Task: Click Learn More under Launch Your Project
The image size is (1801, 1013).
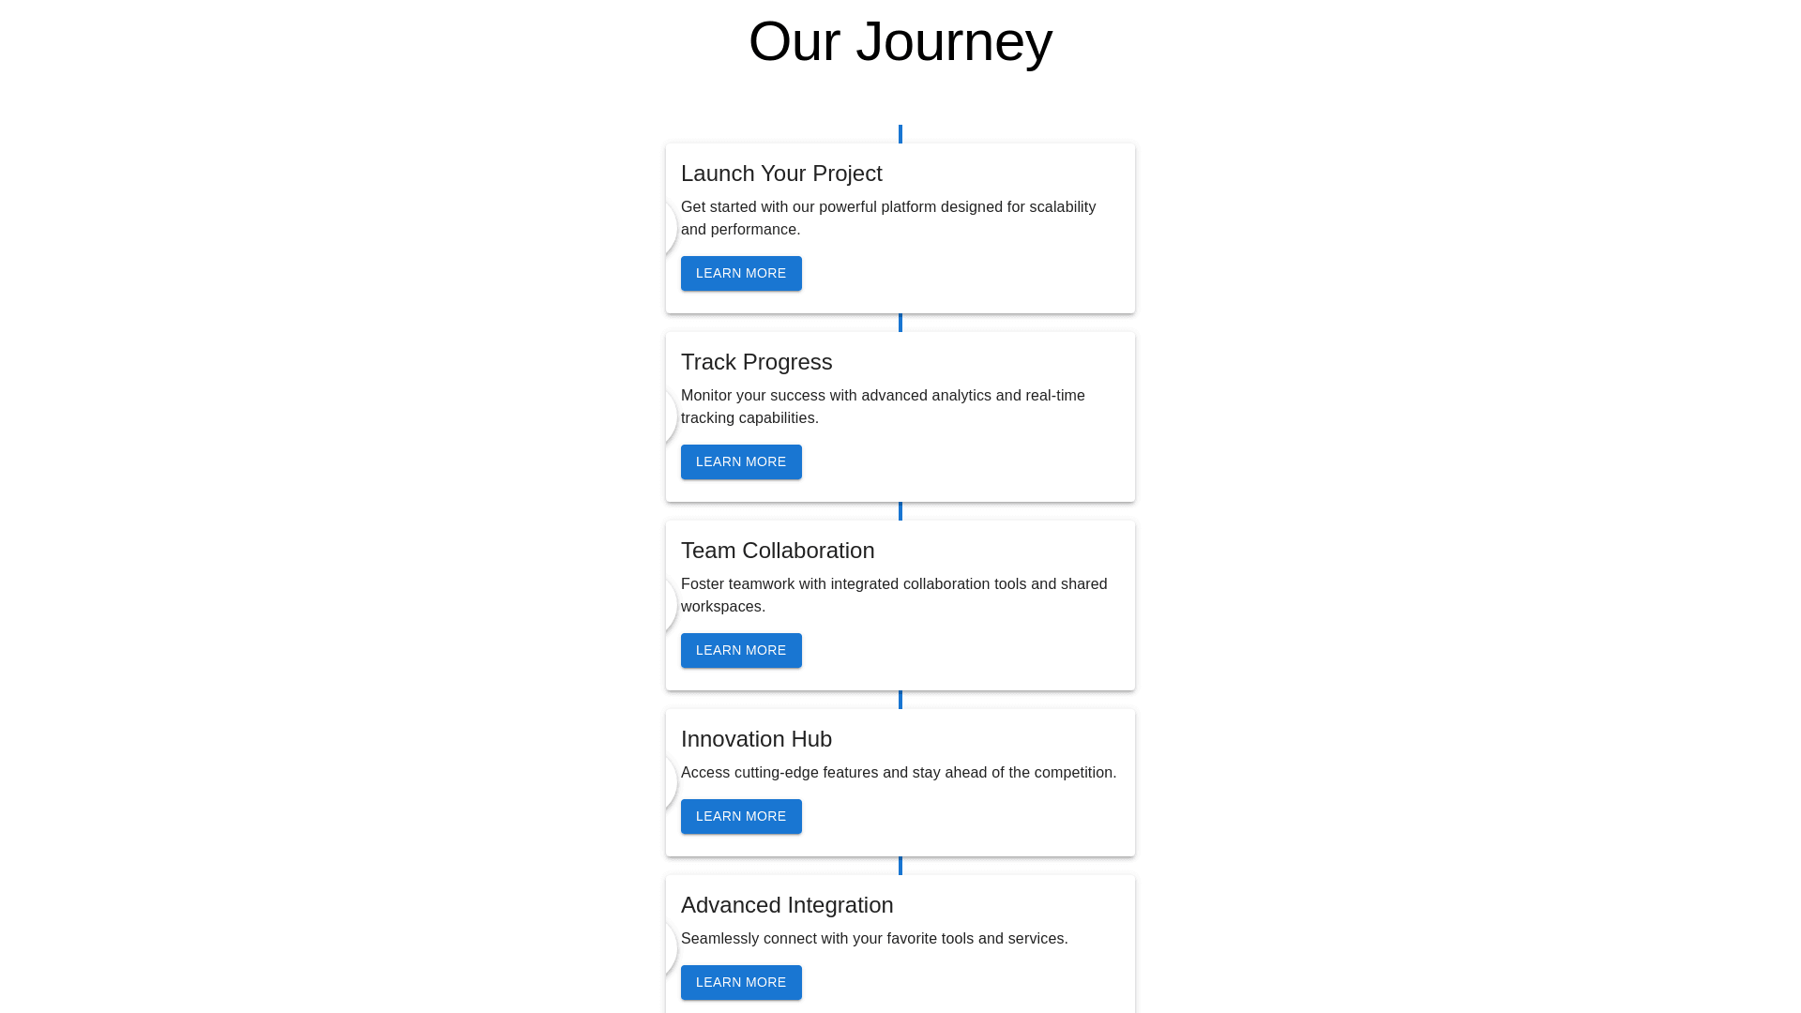Action: pyautogui.click(x=741, y=274)
